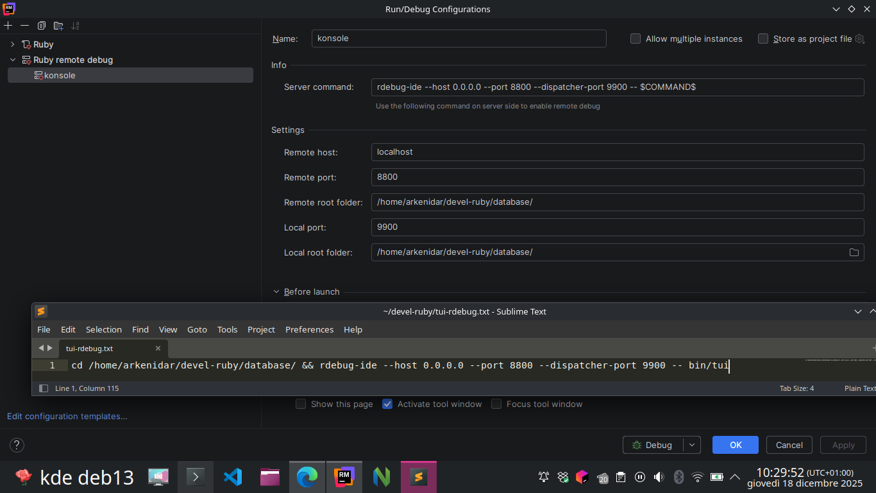Viewport: 876px width, 493px height.
Task: Click the Remove Configuration minus icon
Action: point(24,26)
